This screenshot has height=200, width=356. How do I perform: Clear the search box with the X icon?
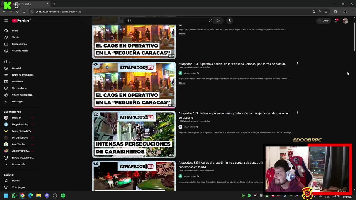210,21
